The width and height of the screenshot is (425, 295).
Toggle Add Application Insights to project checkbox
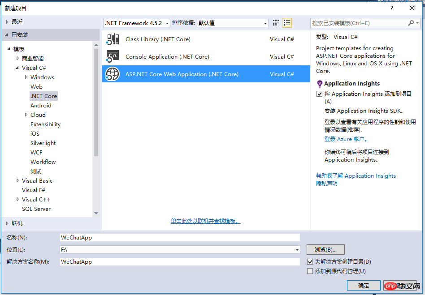click(x=319, y=94)
